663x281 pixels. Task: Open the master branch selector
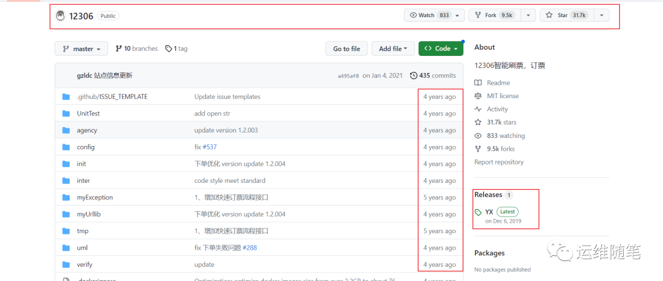pyautogui.click(x=81, y=48)
